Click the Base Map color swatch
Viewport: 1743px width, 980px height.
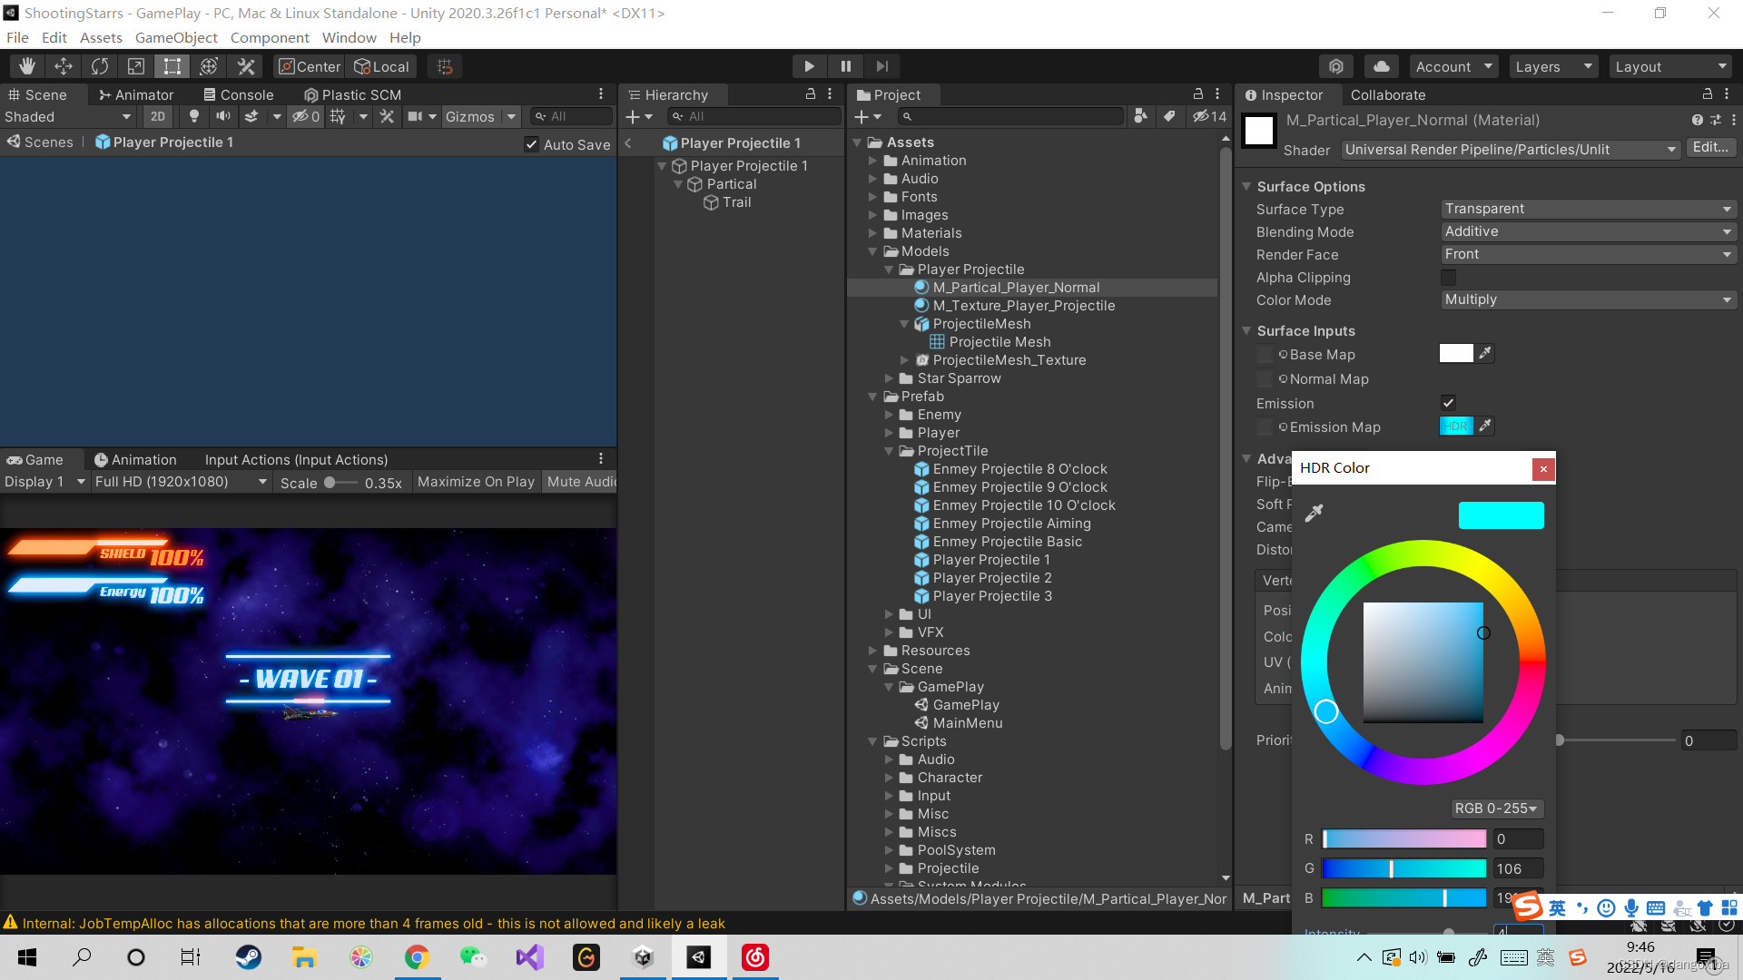[1456, 354]
